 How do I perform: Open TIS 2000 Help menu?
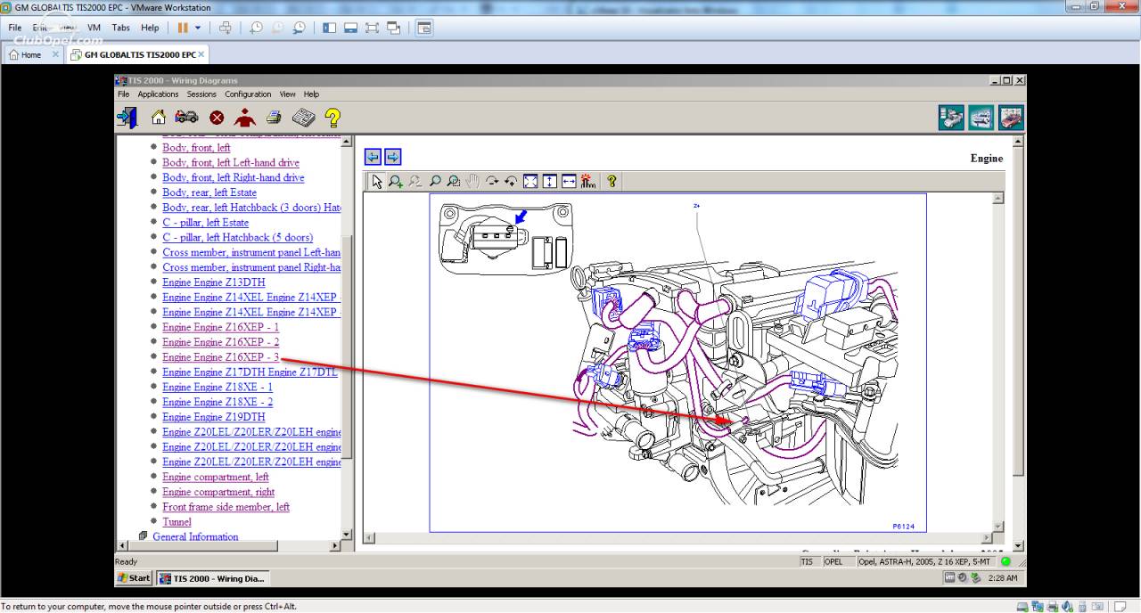[311, 94]
